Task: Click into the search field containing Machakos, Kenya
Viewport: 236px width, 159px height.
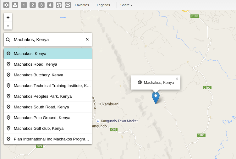Action: coord(48,40)
